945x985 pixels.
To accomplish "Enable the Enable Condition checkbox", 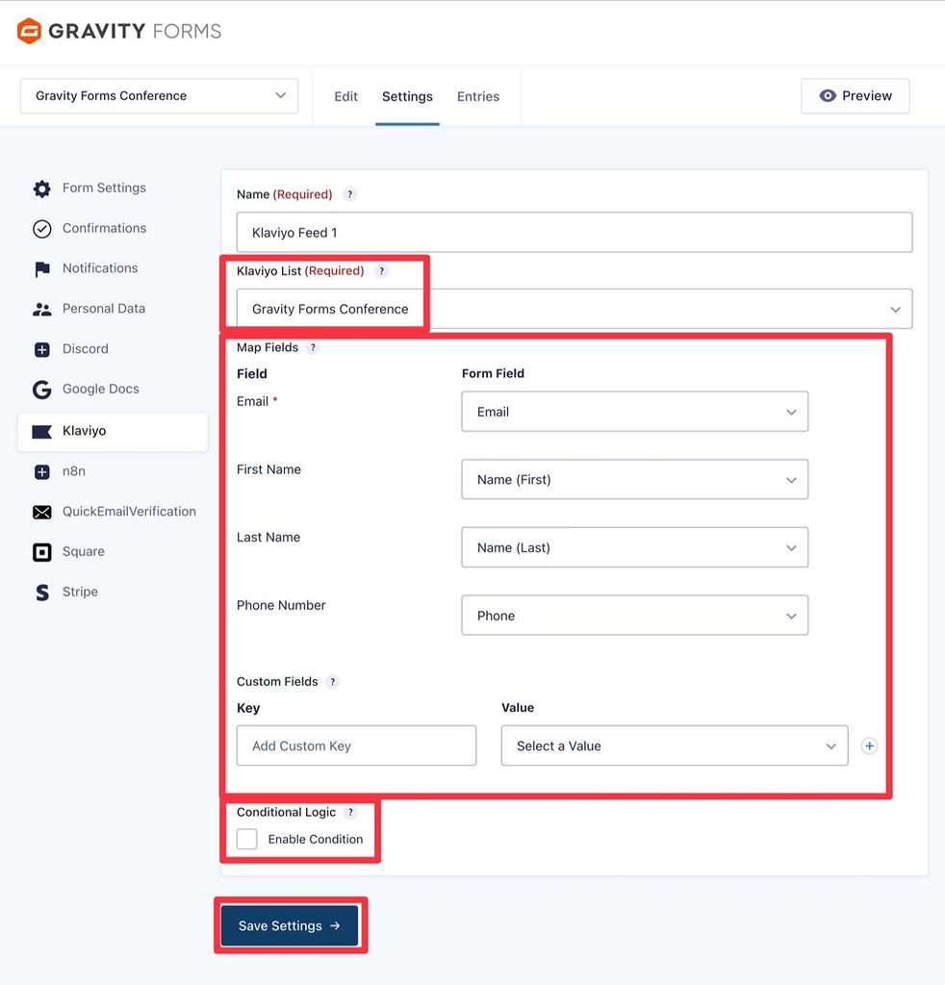I will click(x=247, y=839).
